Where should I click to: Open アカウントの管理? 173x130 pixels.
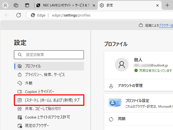[138, 86]
